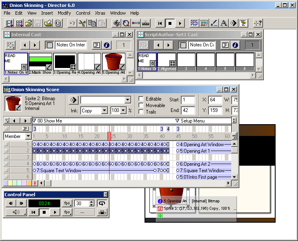Select the pink color swatch in Score
This screenshot has height=241, width=298.
point(24,183)
